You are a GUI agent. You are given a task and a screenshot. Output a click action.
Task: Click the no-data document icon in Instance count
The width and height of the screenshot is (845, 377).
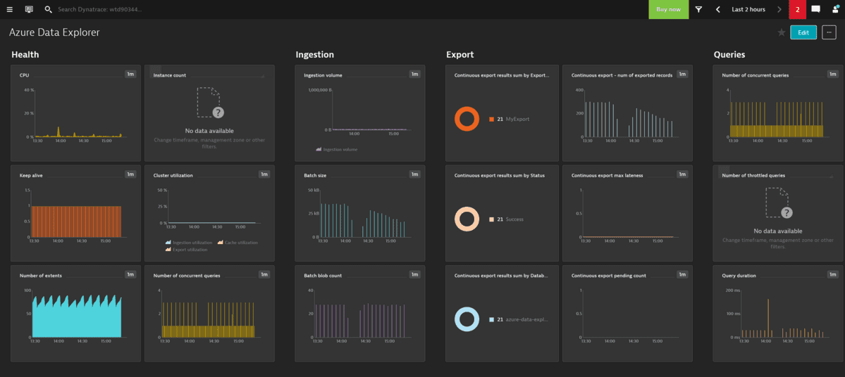(x=209, y=102)
